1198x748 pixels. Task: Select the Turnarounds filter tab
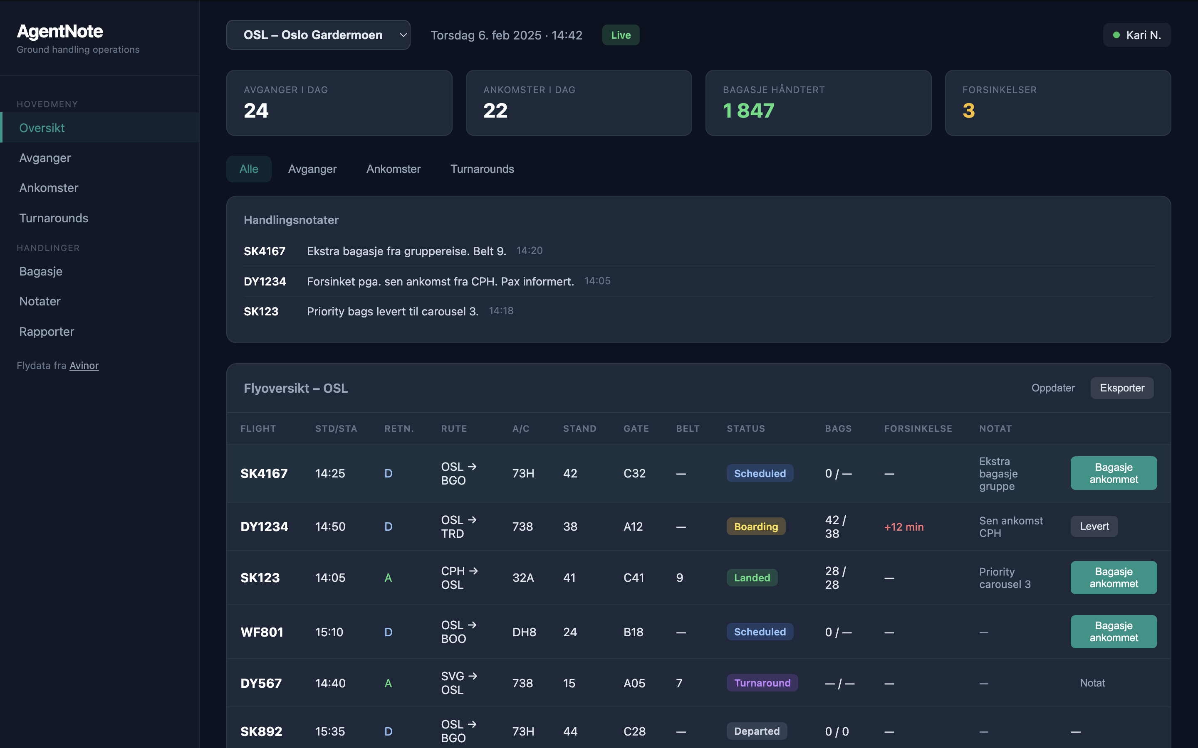482,169
